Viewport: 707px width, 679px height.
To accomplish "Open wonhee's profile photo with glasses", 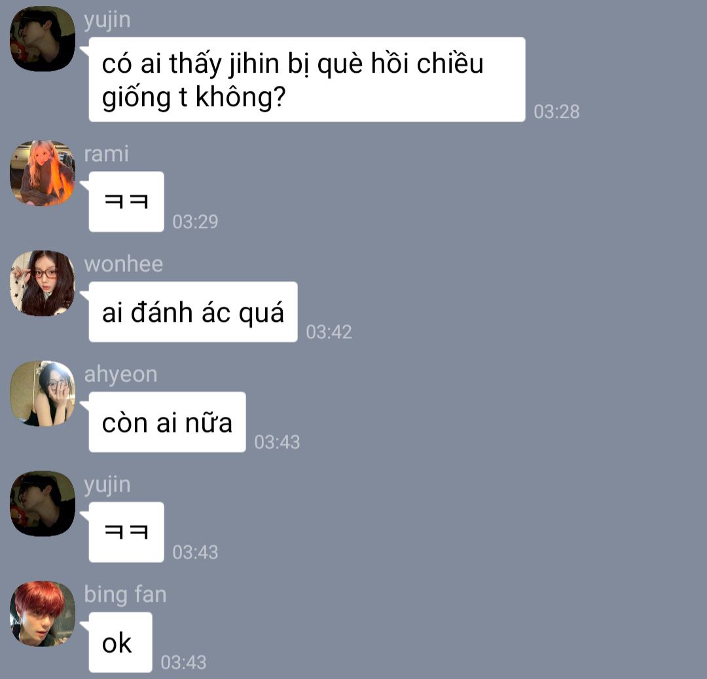I will [43, 284].
